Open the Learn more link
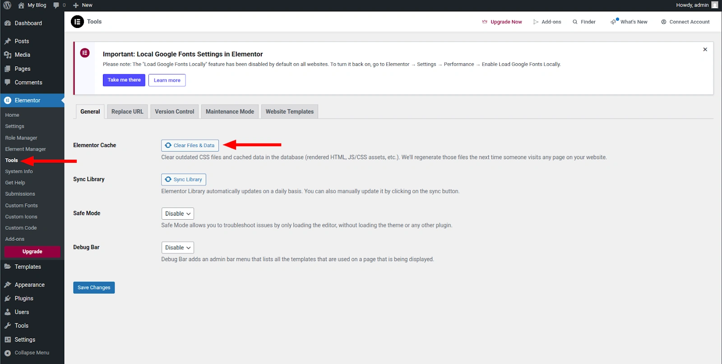Viewport: 722px width, 364px height. [x=167, y=80]
